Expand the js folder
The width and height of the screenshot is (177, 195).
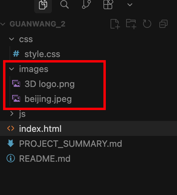tap(12, 114)
